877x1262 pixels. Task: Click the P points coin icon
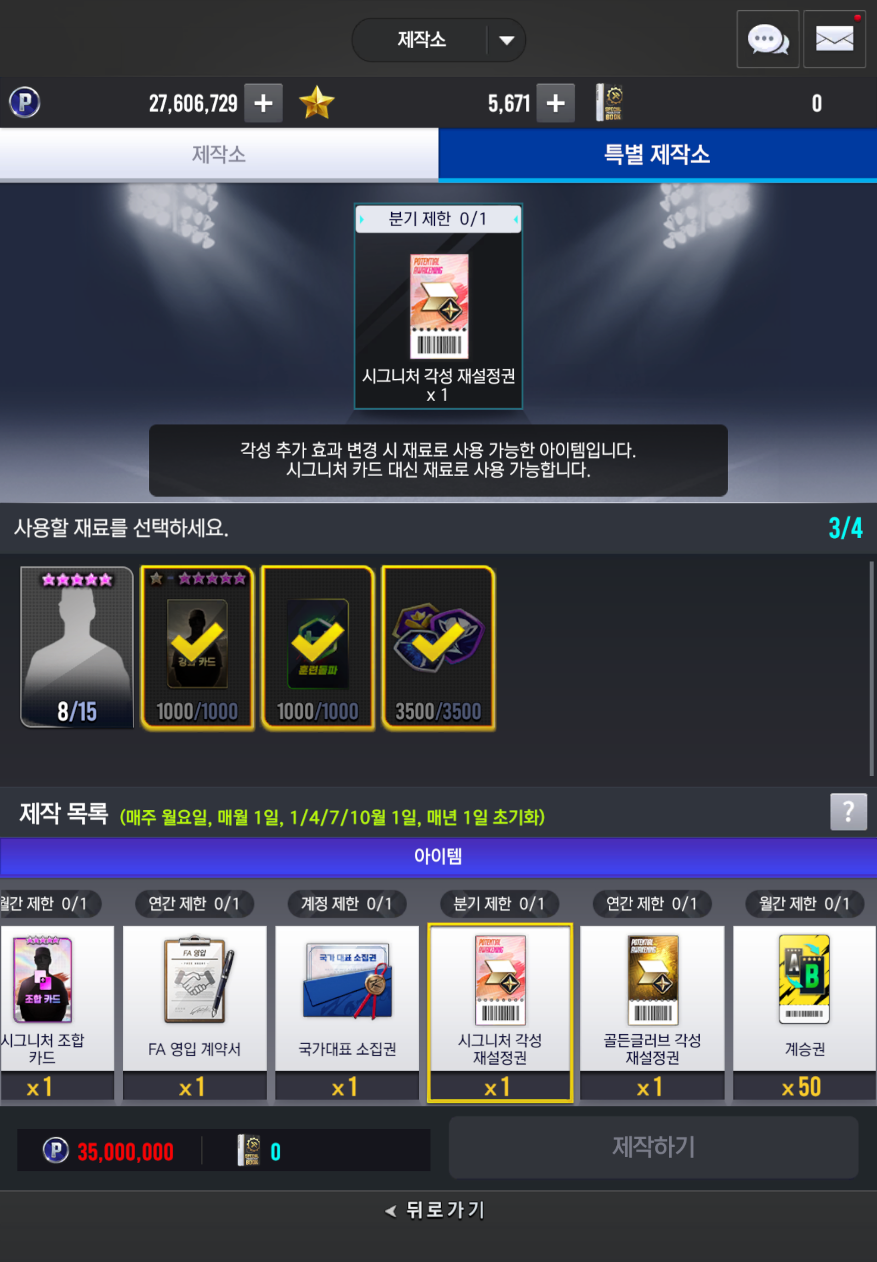[x=25, y=103]
